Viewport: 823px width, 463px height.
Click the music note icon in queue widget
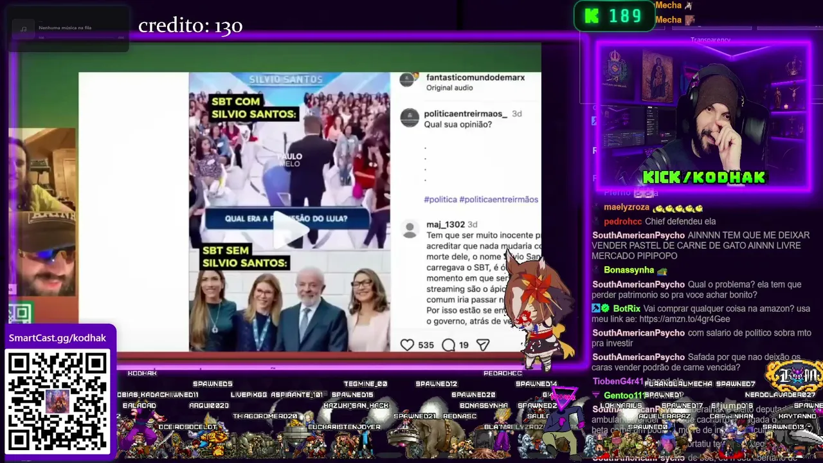coord(24,29)
